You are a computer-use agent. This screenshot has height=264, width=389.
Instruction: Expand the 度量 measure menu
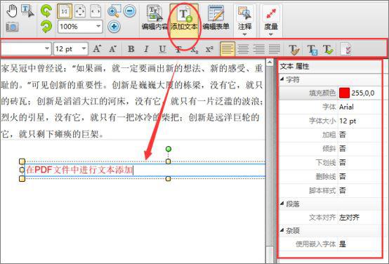tap(271, 21)
